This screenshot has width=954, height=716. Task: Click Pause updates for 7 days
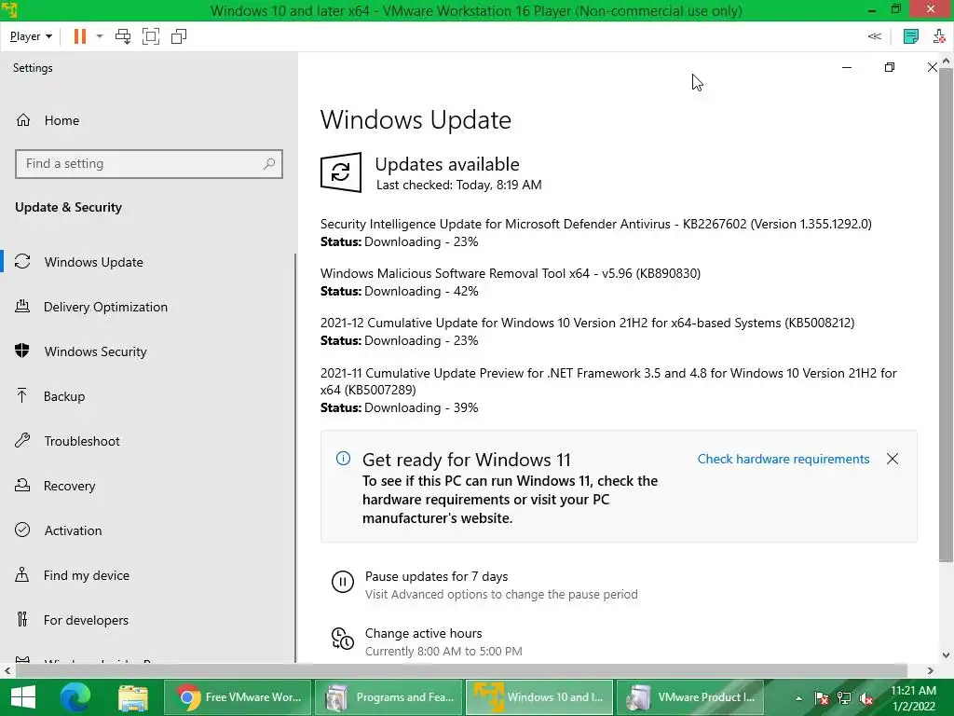pos(436,576)
